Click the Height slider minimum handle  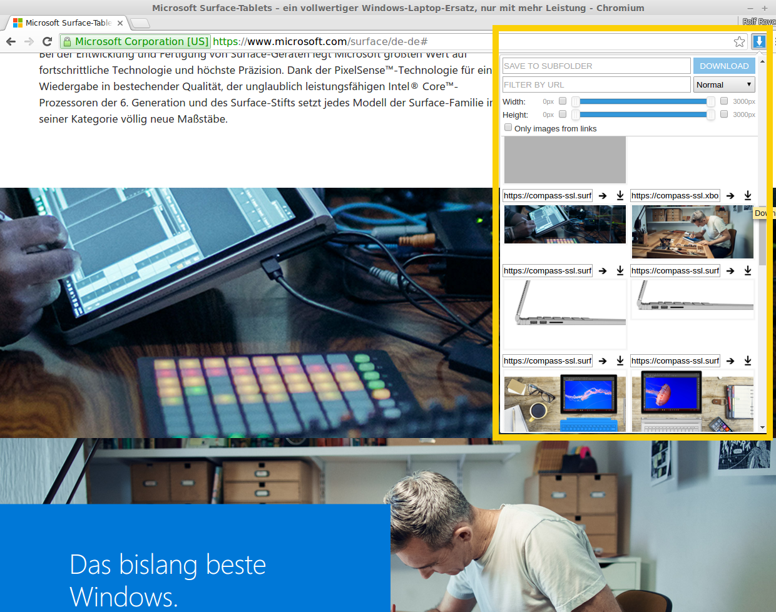pyautogui.click(x=575, y=115)
